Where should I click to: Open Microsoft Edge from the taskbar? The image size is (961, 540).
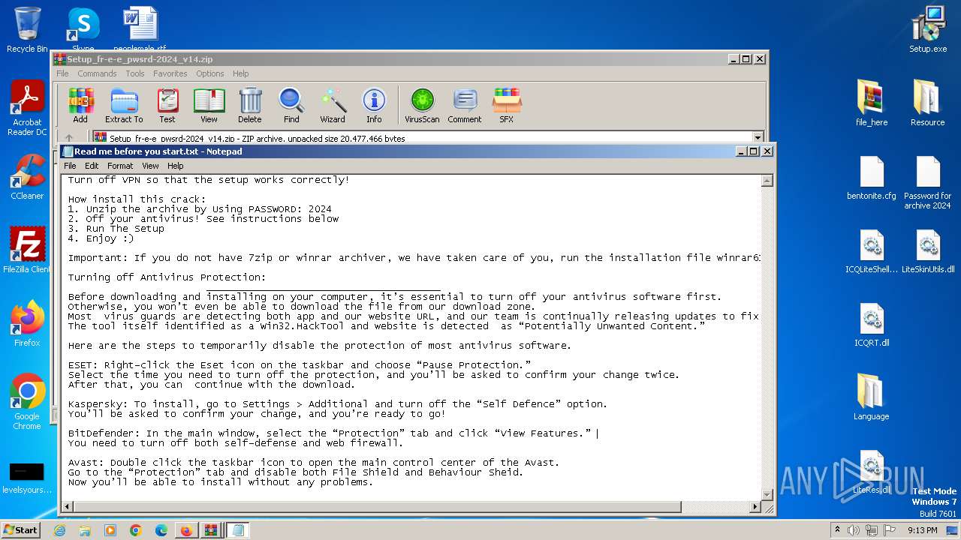(x=161, y=530)
